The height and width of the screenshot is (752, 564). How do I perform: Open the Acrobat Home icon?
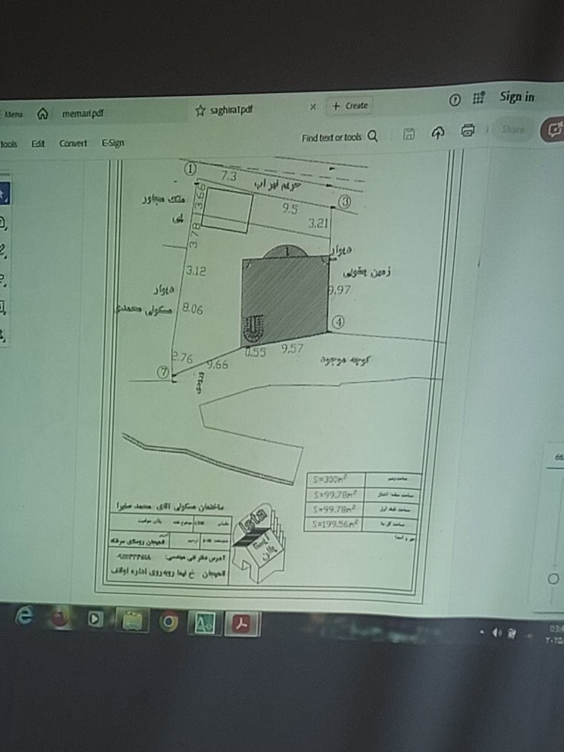click(x=43, y=113)
